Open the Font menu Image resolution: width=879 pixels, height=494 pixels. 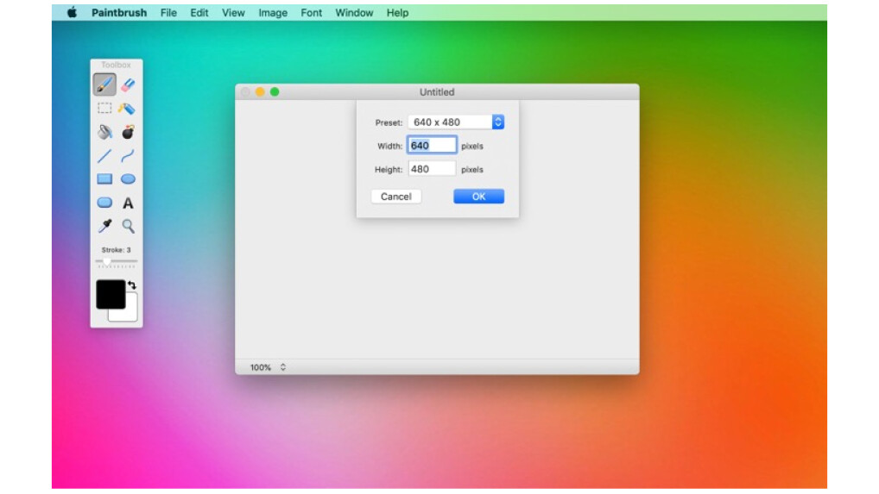[311, 12]
